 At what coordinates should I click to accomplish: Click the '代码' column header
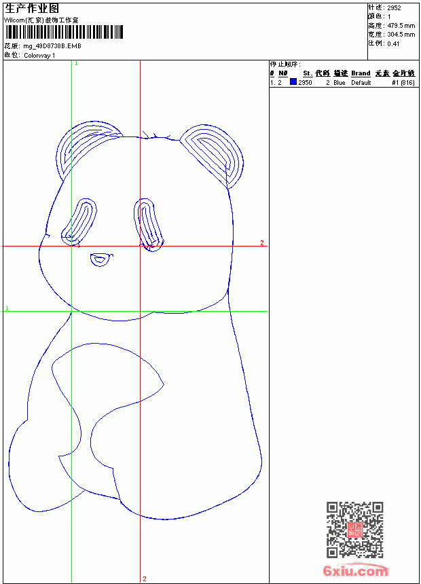point(323,73)
